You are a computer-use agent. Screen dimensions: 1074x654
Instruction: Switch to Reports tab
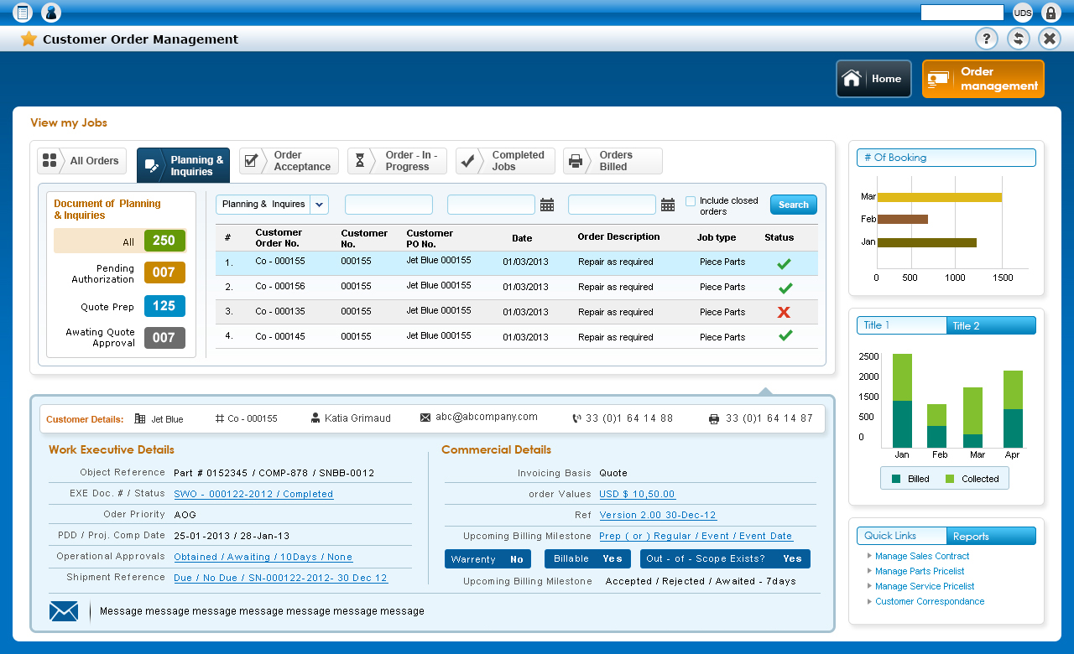click(x=992, y=536)
